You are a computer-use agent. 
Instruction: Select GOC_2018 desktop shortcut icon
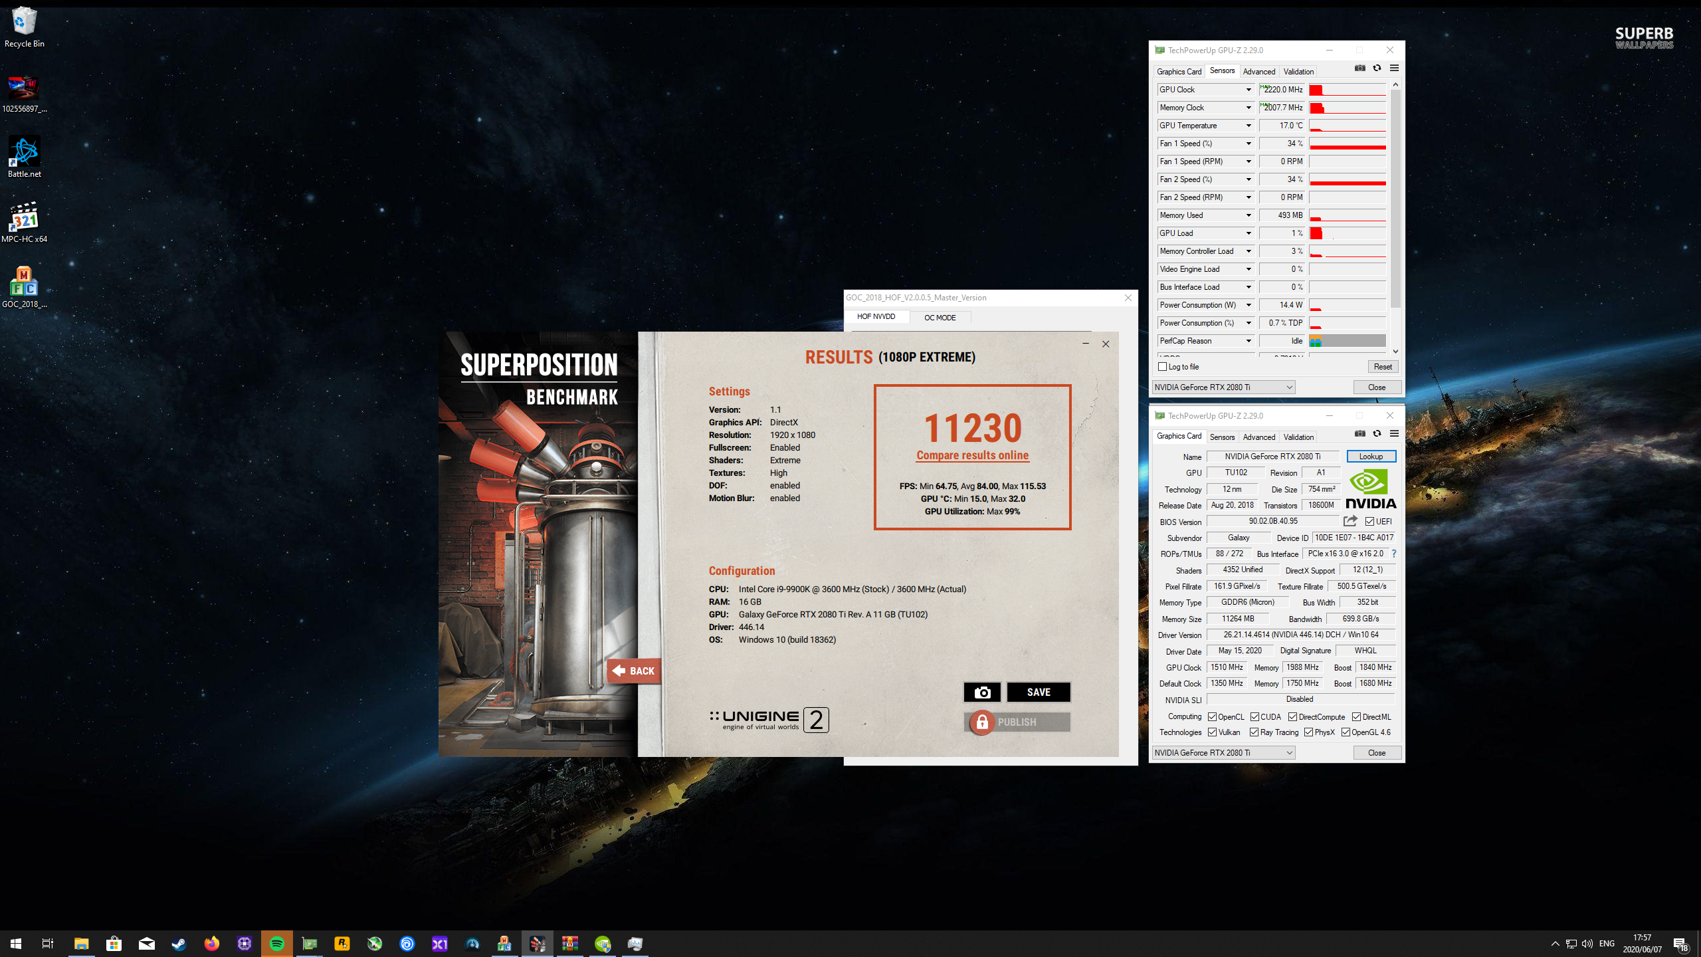[x=24, y=288]
